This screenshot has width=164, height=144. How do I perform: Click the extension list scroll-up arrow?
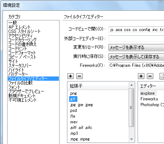pos(132,85)
